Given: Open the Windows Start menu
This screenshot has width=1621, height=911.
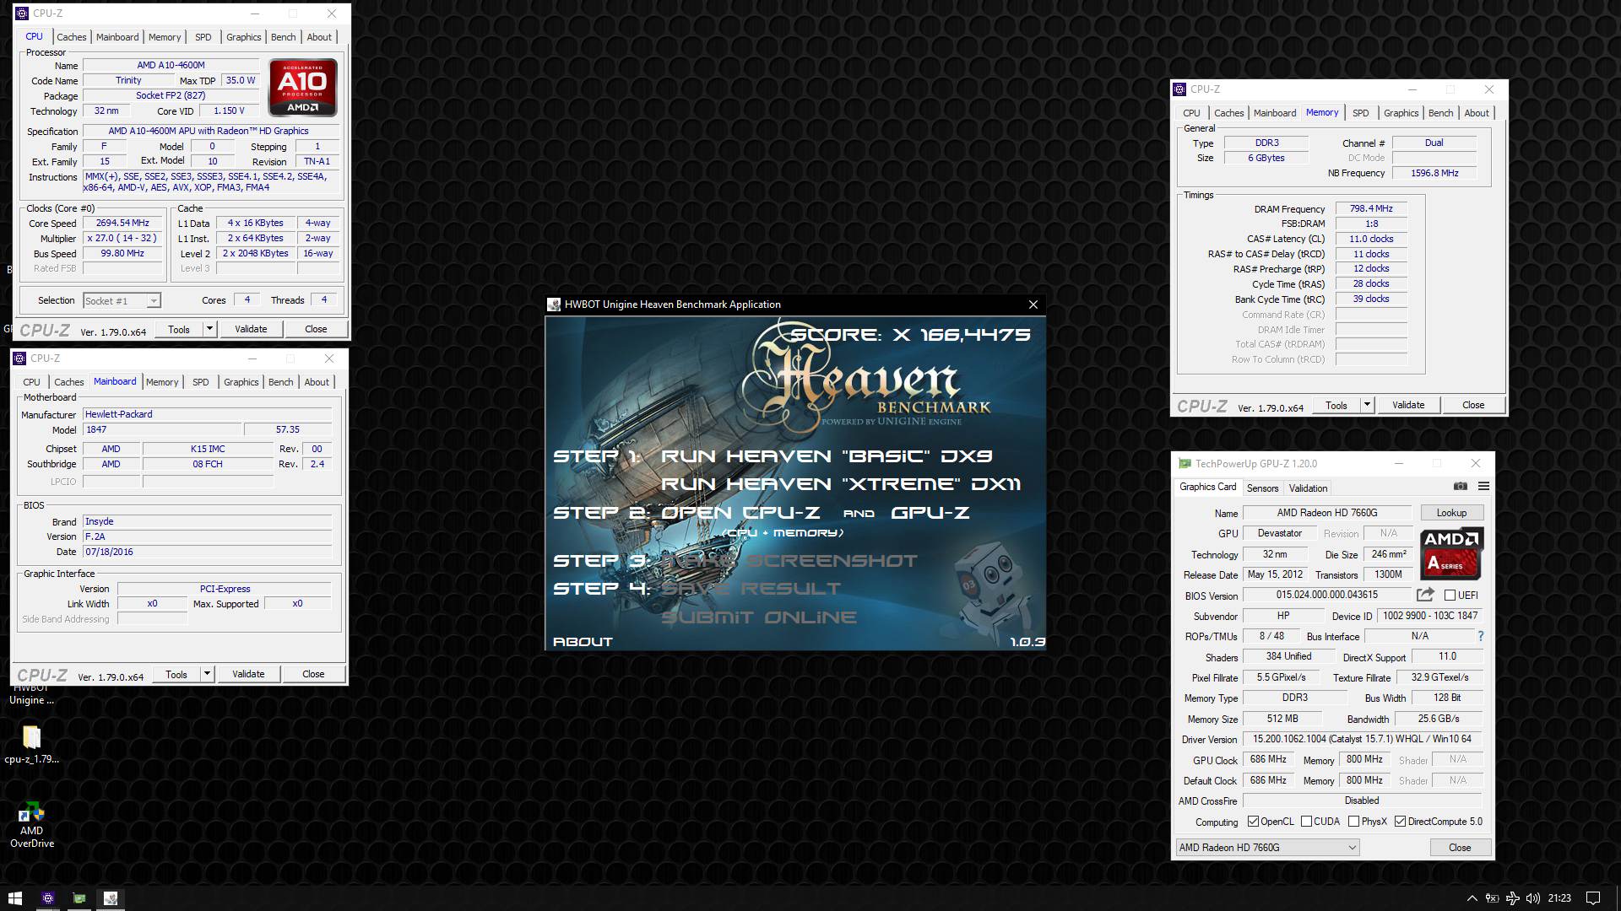Looking at the screenshot, I should click(14, 898).
